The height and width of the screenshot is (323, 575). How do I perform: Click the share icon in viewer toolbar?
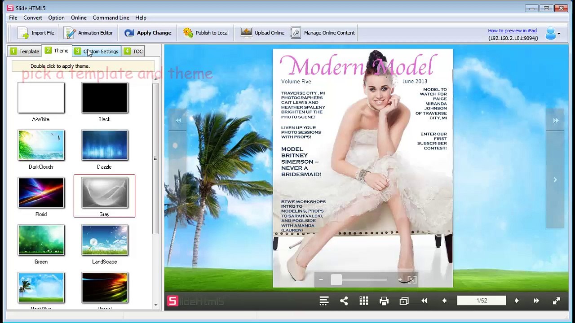click(344, 301)
